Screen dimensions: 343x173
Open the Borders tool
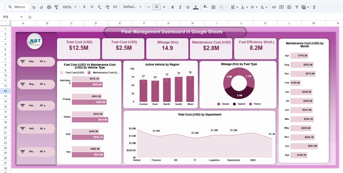pyautogui.click(x=213, y=7)
